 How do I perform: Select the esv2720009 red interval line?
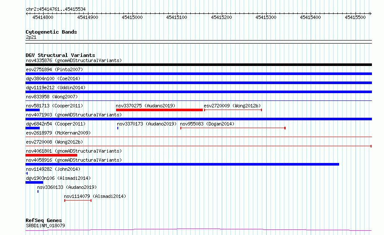233,110
